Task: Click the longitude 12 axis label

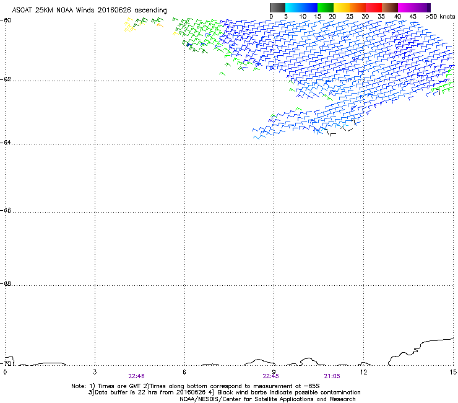Action: [364, 372]
